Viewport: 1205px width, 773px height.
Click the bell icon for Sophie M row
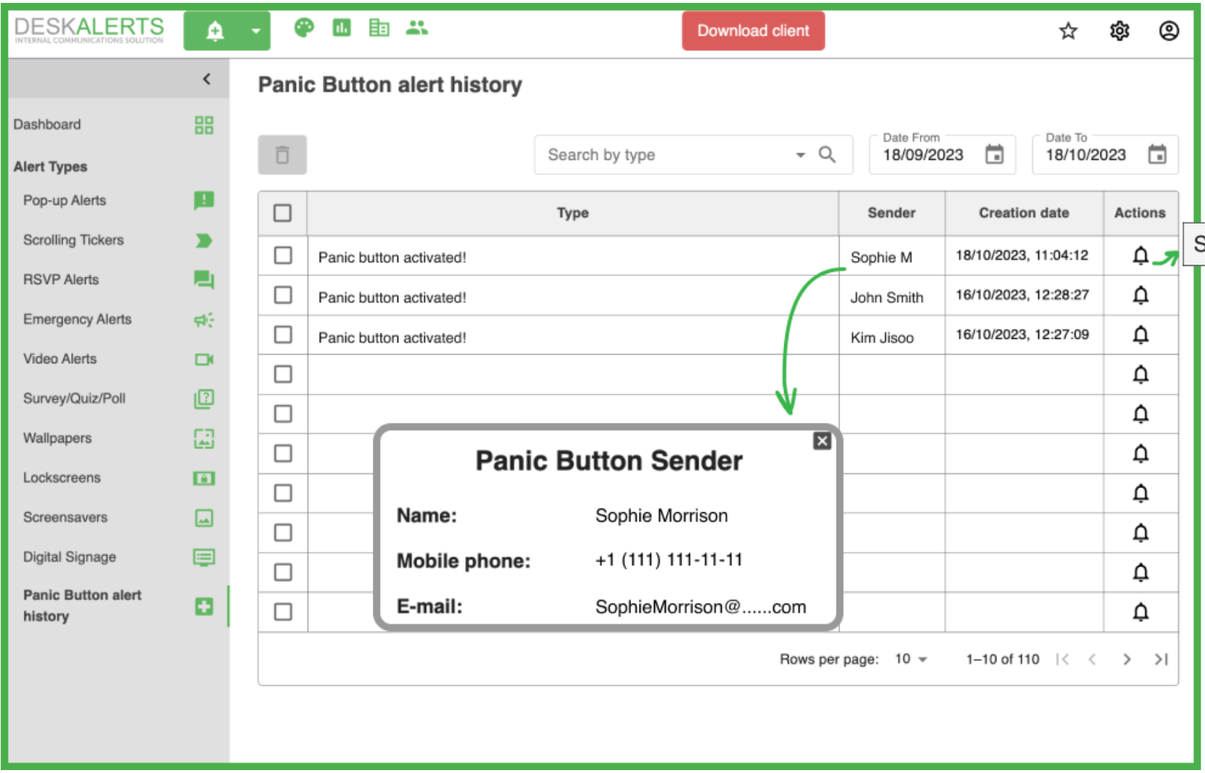coord(1140,256)
